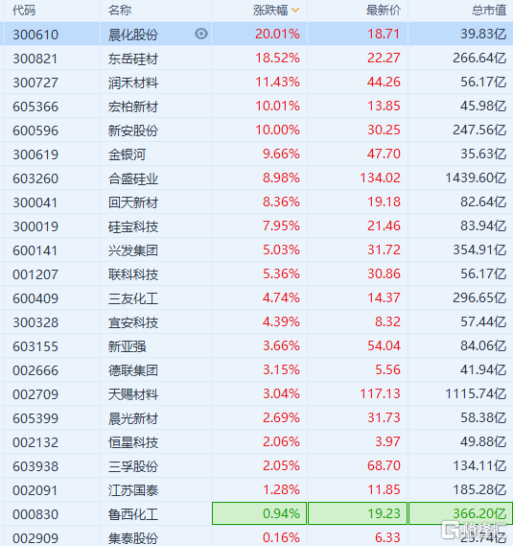Viewport: 513px width, 546px height.
Task: Sort by 总市值 column header
Action: coord(489,11)
